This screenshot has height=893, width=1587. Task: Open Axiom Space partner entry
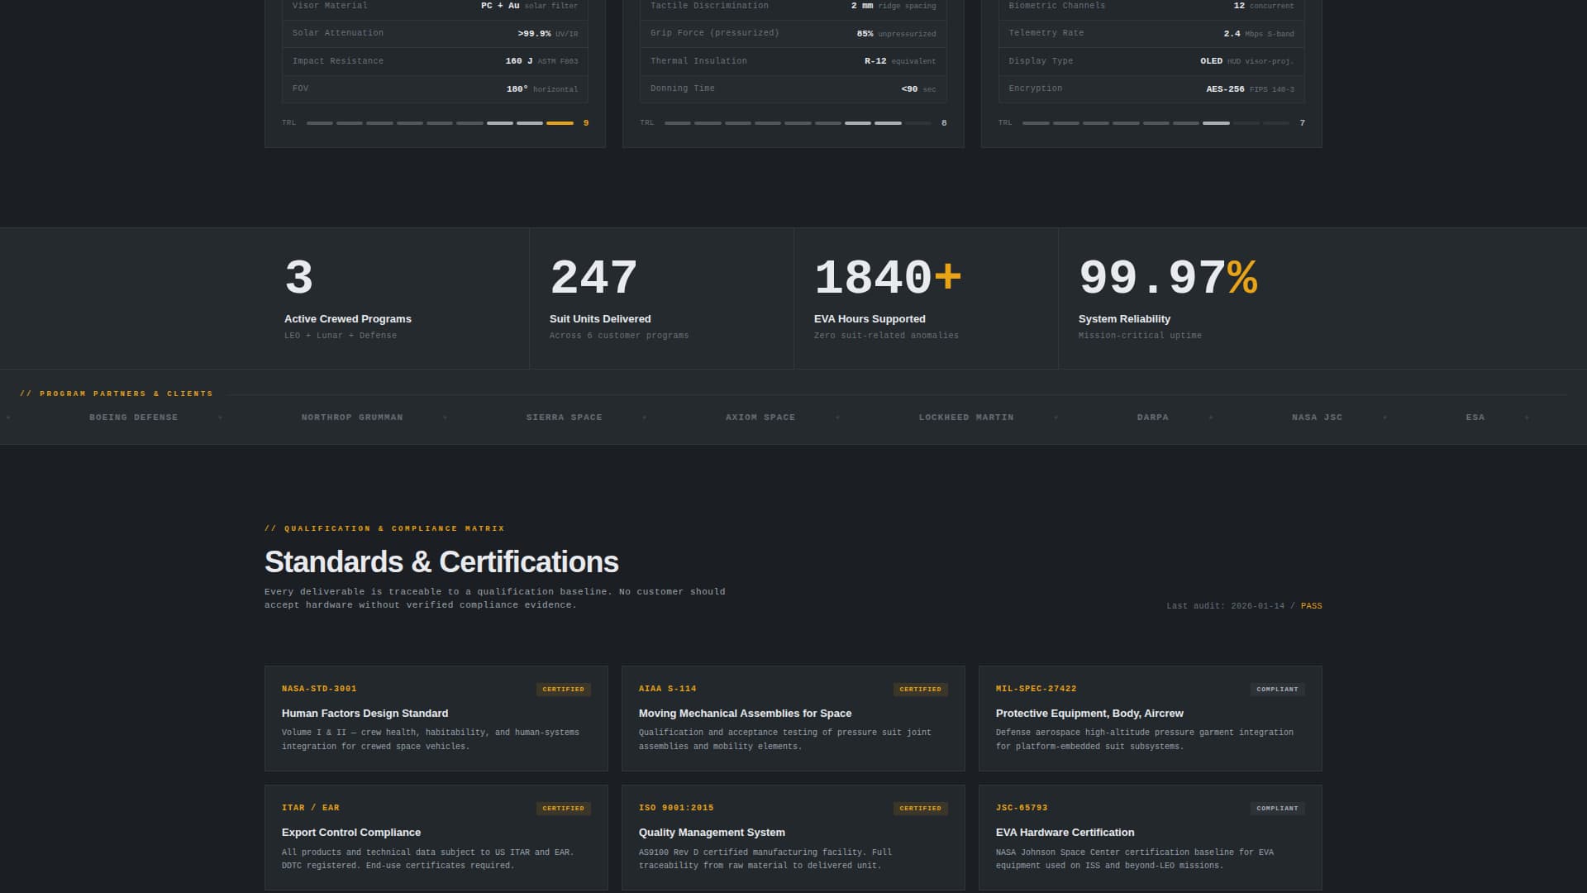click(x=760, y=418)
